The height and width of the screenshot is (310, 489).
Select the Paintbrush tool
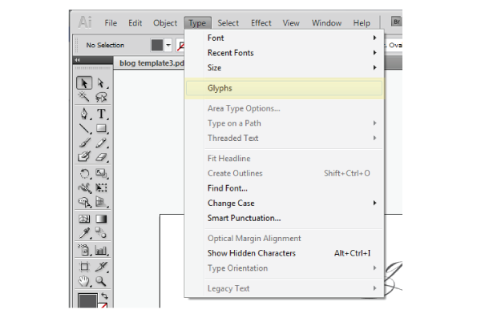click(x=84, y=143)
